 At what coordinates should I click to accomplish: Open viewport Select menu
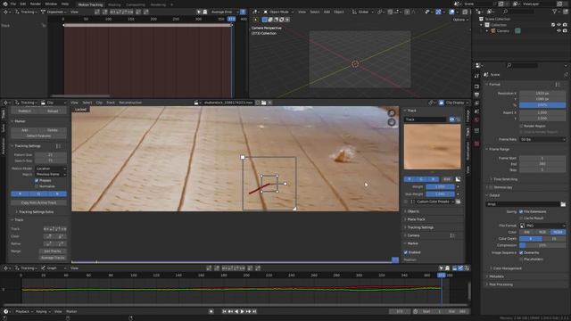click(315, 12)
